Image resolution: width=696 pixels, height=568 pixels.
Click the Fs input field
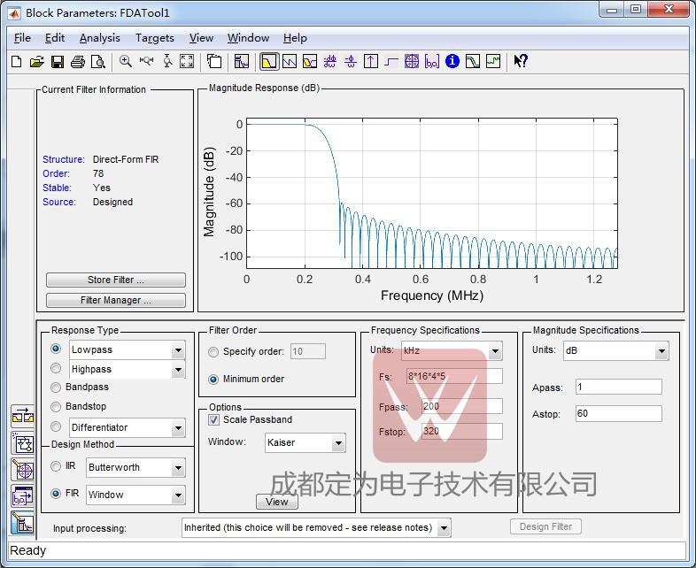pos(454,376)
